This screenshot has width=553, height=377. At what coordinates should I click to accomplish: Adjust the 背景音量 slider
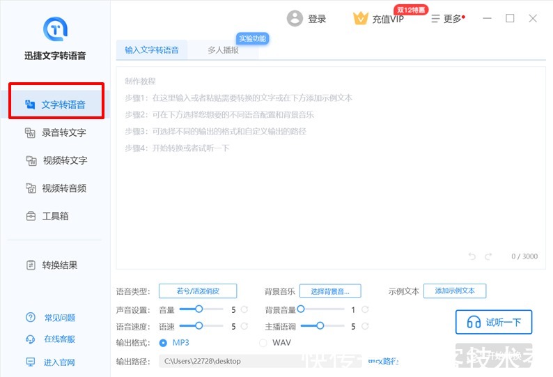[x=320, y=309]
